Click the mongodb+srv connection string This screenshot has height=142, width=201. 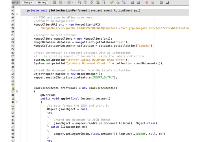(x=115, y=28)
